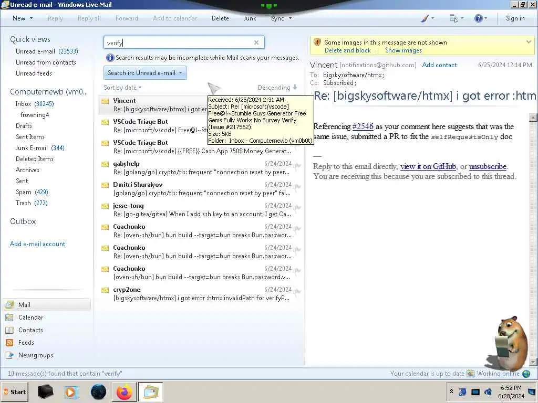Viewport: 538px width, 403px height.
Task: Collapse the image warning bar chevron
Action: (x=529, y=42)
